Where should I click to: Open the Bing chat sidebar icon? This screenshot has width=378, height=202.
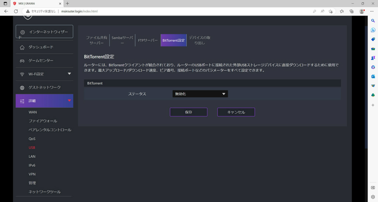point(373,30)
